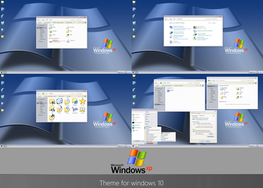This screenshot has width=263, height=188.
Task: Select the computer icon in Network window
Action: pyautogui.click(x=168, y=91)
